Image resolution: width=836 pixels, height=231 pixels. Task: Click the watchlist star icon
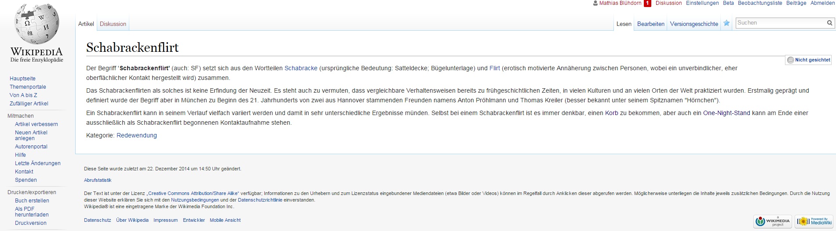coord(726,23)
